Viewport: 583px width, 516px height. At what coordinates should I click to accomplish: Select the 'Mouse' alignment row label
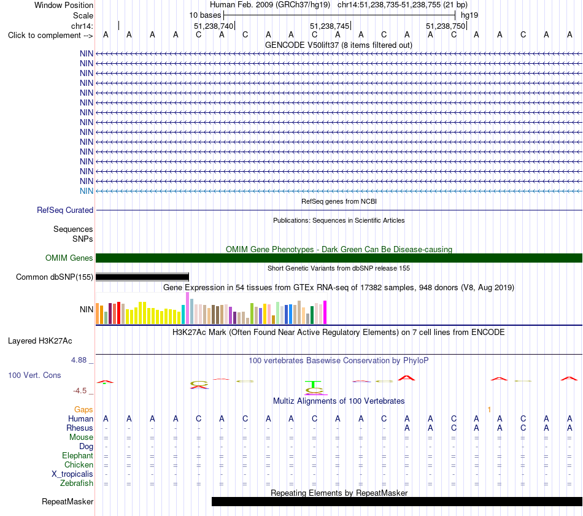click(81, 437)
